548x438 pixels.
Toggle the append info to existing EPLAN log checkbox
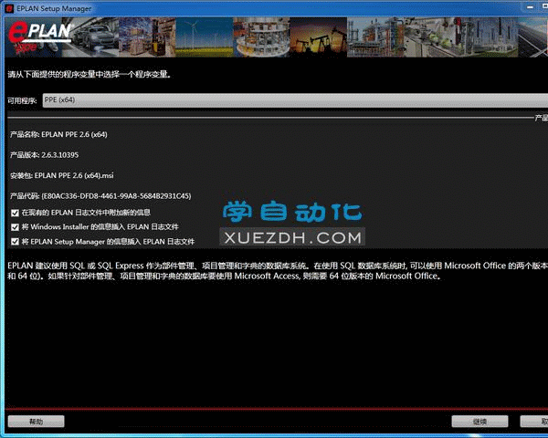pos(15,213)
